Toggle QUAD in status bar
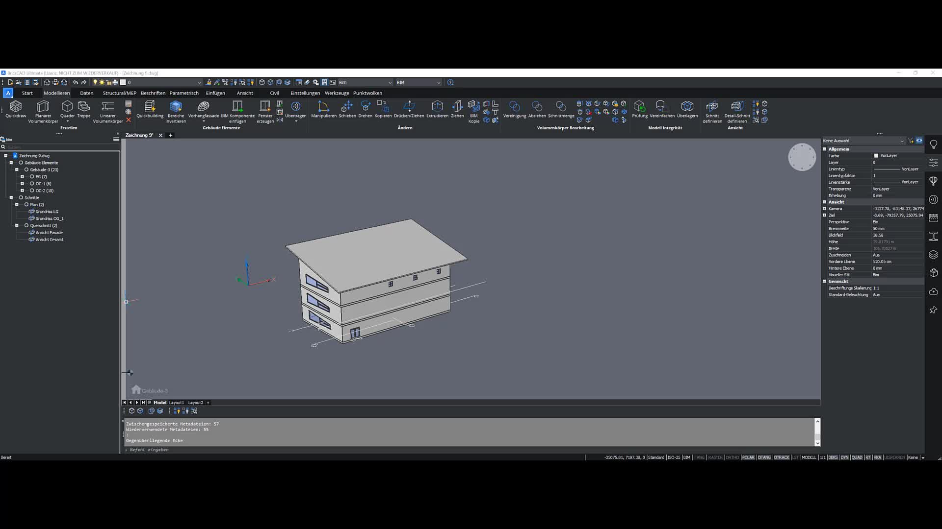Viewport: 942px width, 529px height. click(x=857, y=457)
